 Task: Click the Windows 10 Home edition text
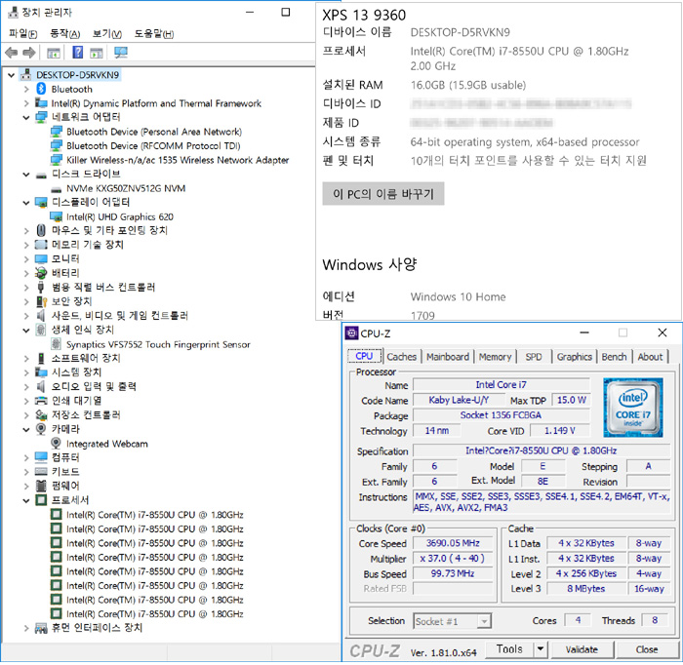point(458,296)
